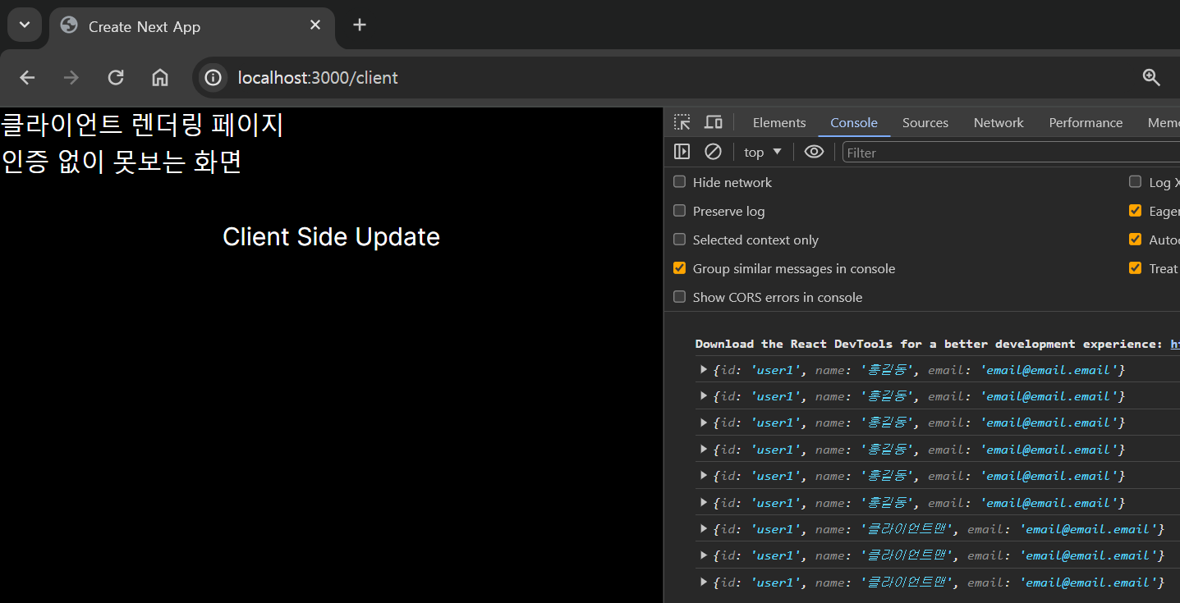
Task: Open a new browser tab
Action: coord(359,25)
